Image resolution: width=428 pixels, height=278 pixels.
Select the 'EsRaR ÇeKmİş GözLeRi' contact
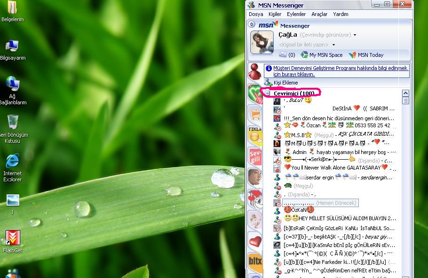pyautogui.click(x=339, y=228)
